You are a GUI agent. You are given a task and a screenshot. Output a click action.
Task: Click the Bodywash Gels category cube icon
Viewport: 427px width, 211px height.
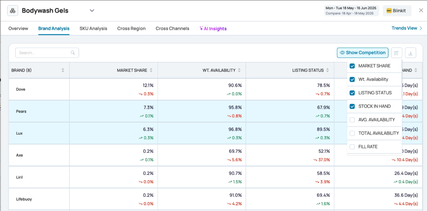(x=13, y=11)
